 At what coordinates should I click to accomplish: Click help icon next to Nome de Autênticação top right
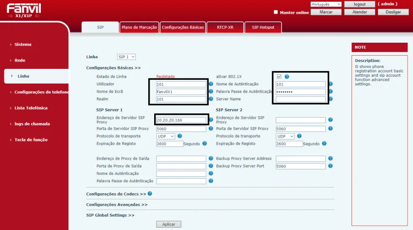pyautogui.click(x=330, y=84)
